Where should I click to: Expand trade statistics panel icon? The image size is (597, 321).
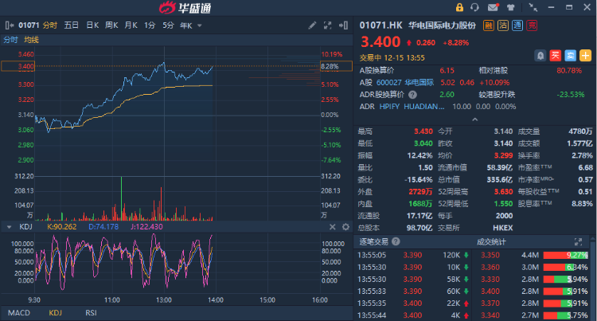578,242
